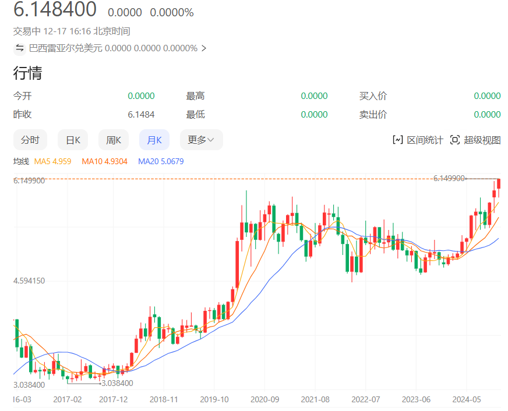
Task: Expand the 更多 period dropdown
Action: point(201,140)
